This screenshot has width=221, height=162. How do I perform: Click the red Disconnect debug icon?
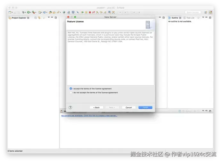[x=94, y=12]
